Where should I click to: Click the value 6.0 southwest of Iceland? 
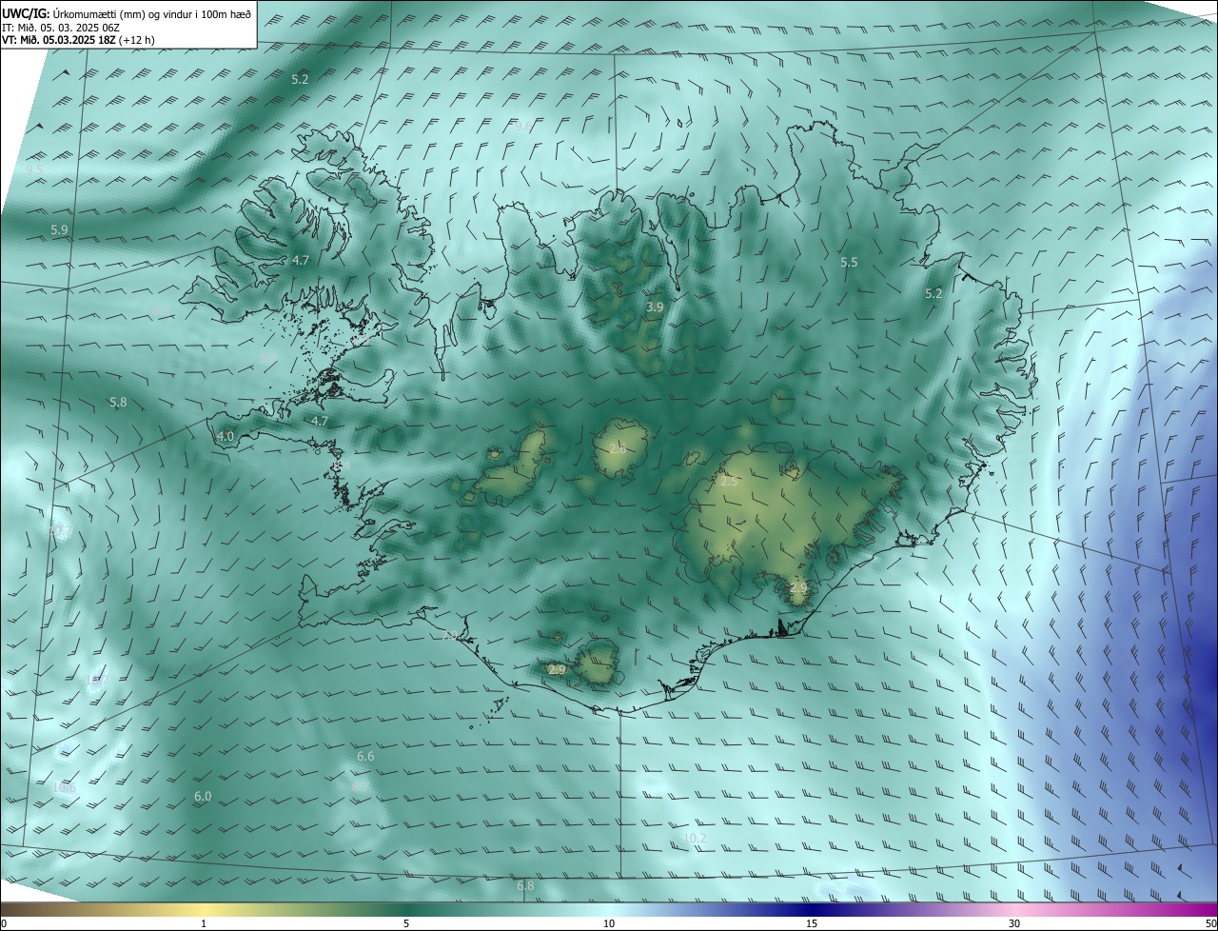203,796
